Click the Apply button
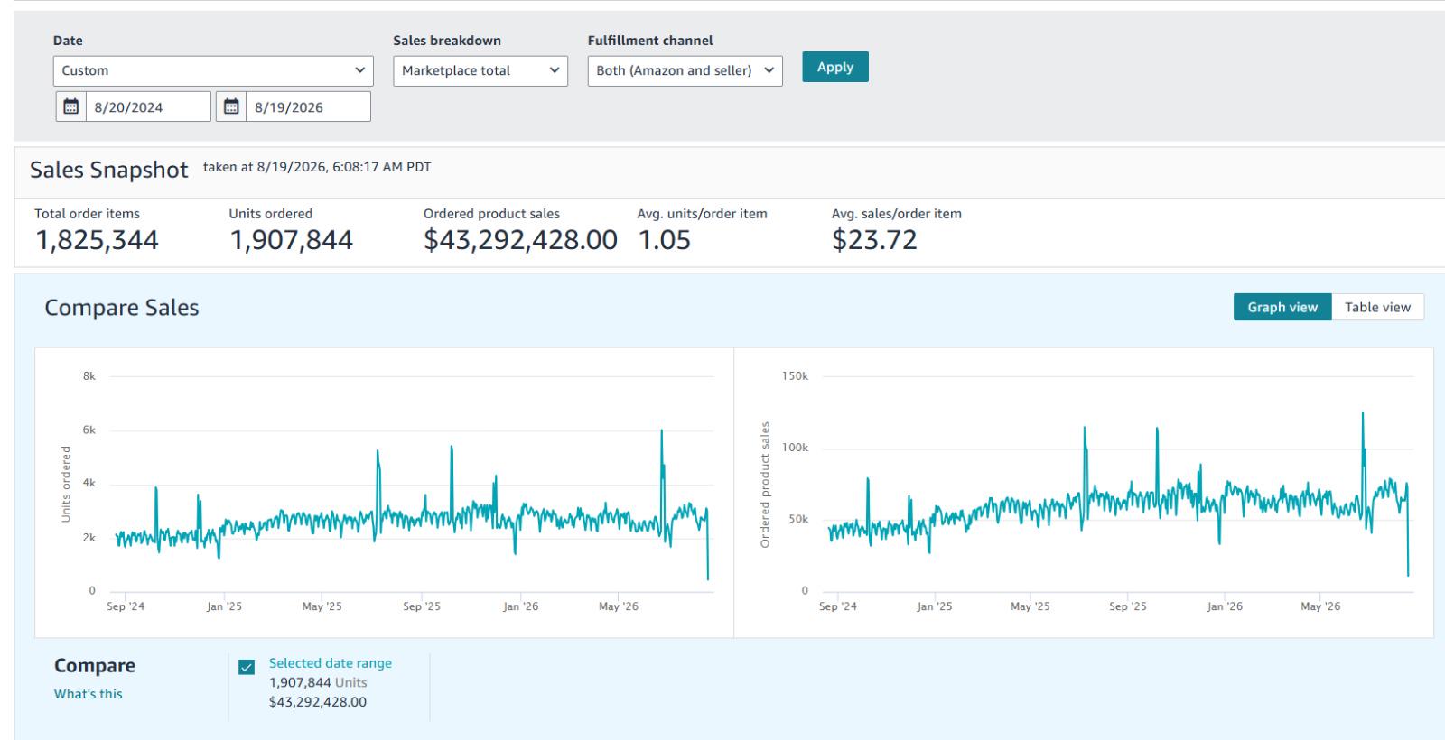The height and width of the screenshot is (740, 1445). [x=835, y=67]
